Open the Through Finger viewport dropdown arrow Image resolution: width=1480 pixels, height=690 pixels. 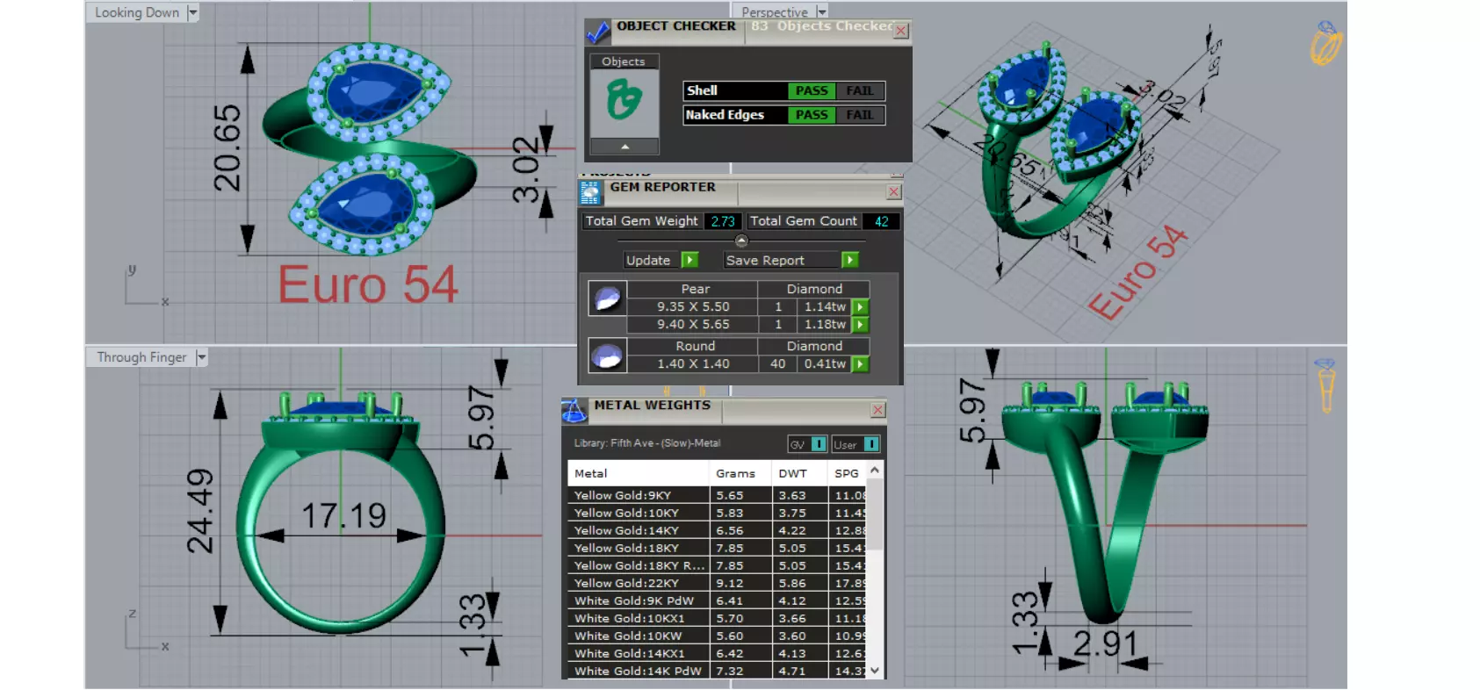(201, 357)
